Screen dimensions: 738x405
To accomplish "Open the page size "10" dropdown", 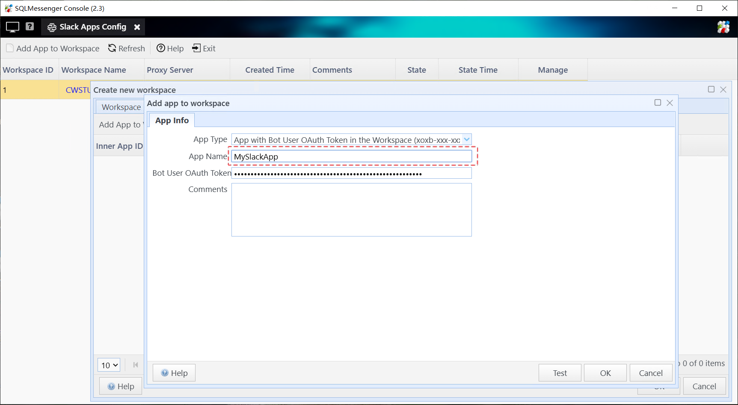I will click(x=109, y=365).
